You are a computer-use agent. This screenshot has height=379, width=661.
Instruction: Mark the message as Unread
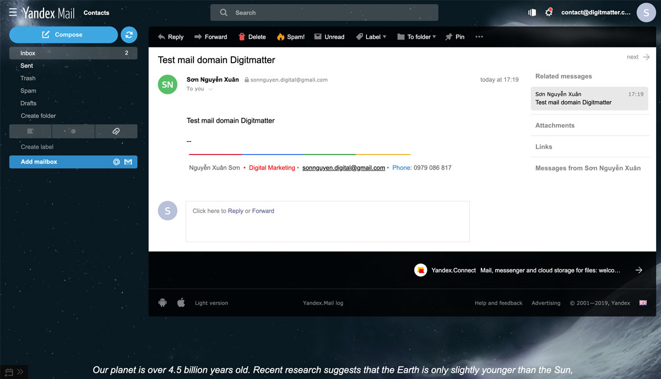[329, 37]
